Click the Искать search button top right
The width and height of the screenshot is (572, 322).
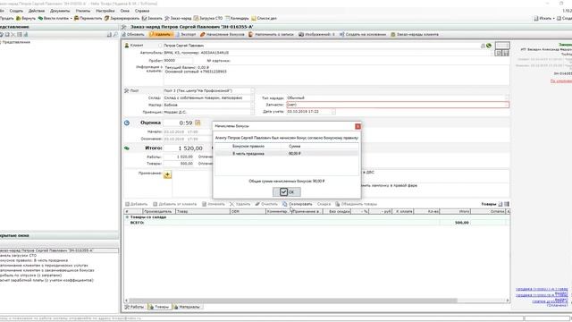click(544, 18)
